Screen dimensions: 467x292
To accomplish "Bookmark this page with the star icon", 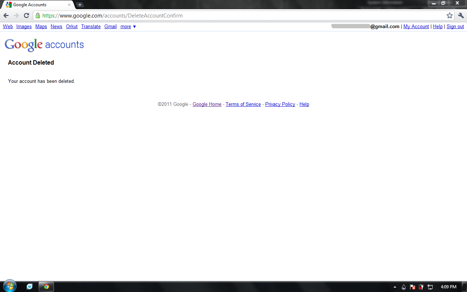I will click(x=449, y=16).
